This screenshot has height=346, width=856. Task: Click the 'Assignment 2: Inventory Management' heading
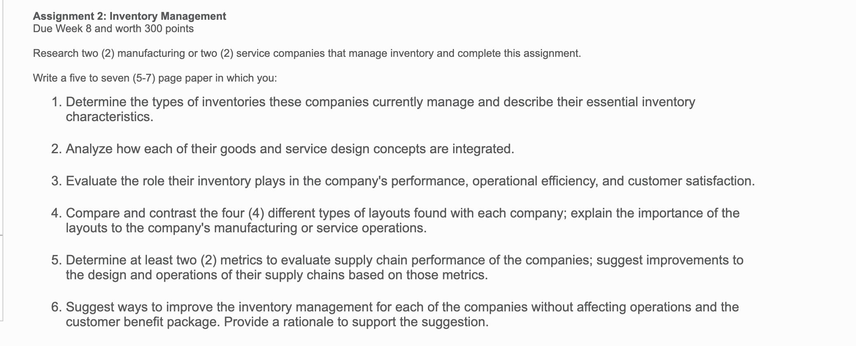coord(129,16)
